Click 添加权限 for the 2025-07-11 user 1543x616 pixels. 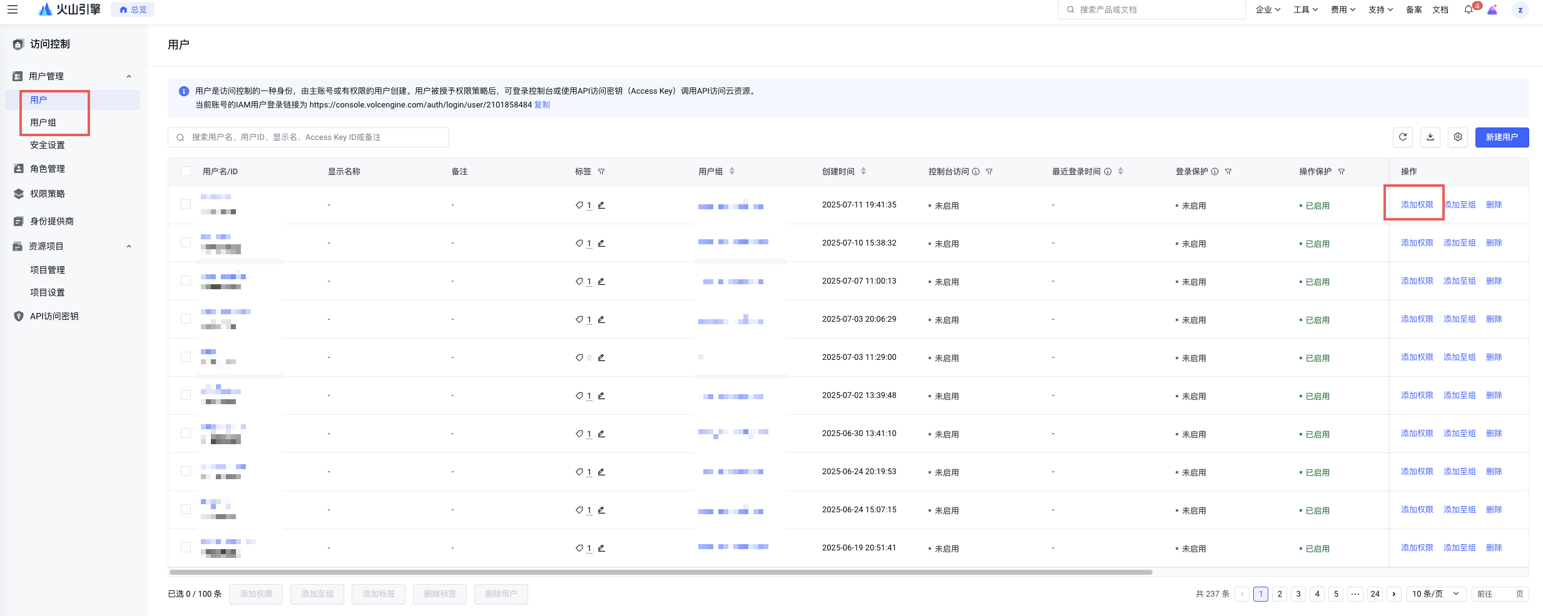pyautogui.click(x=1417, y=205)
